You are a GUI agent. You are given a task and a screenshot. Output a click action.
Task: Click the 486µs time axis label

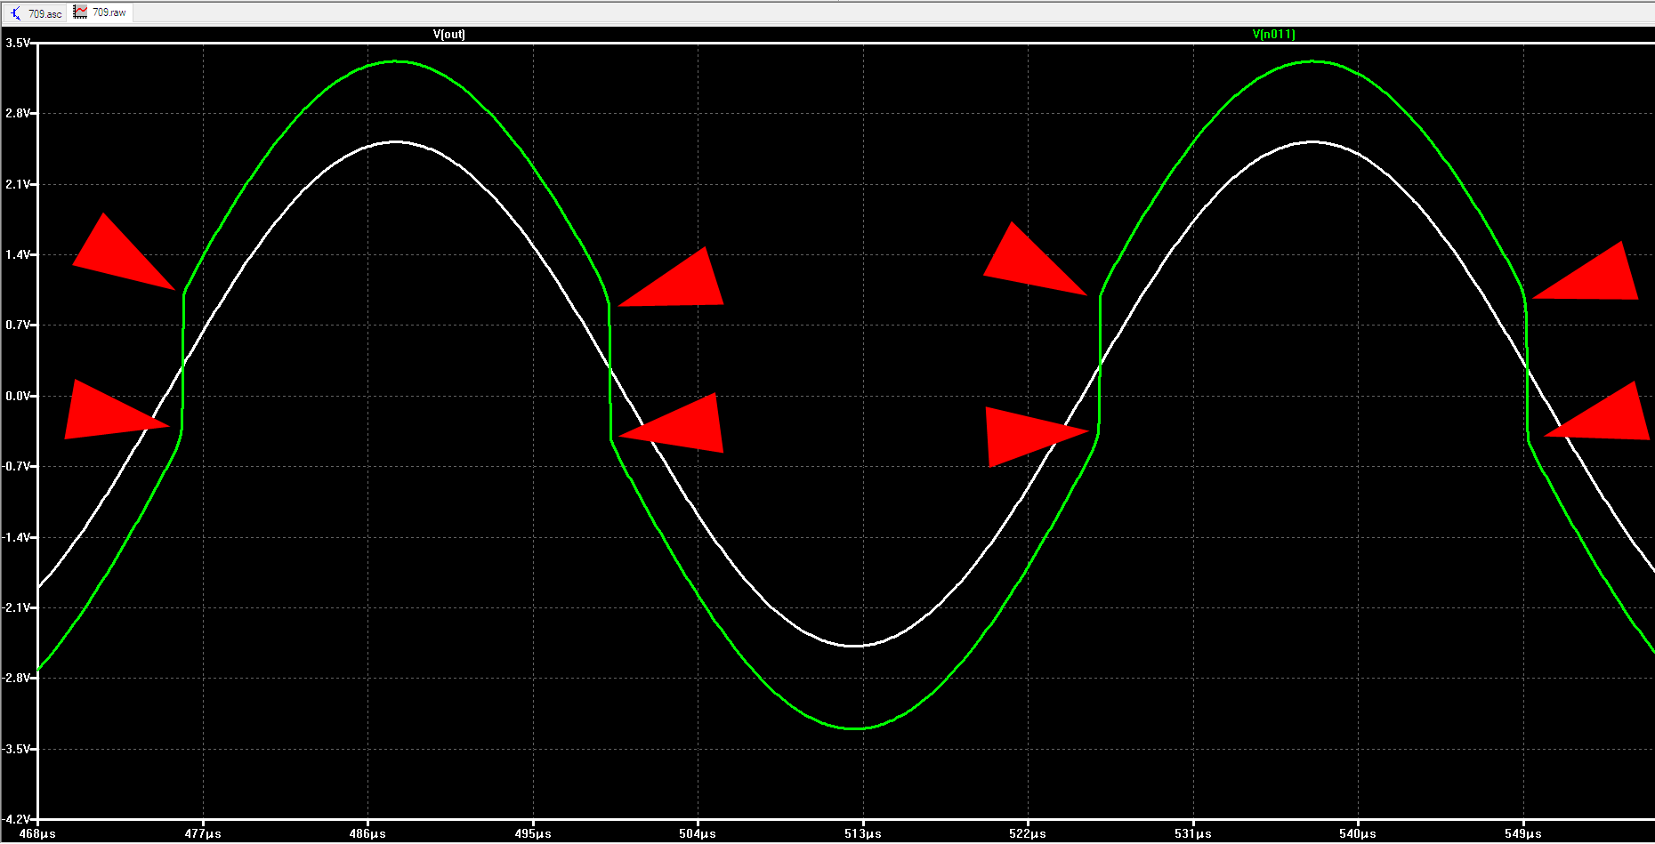tap(367, 834)
